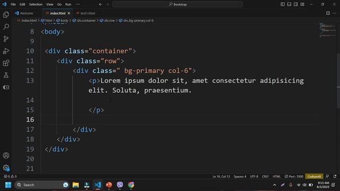Click Live Server Port : 5500

[x=294, y=177]
